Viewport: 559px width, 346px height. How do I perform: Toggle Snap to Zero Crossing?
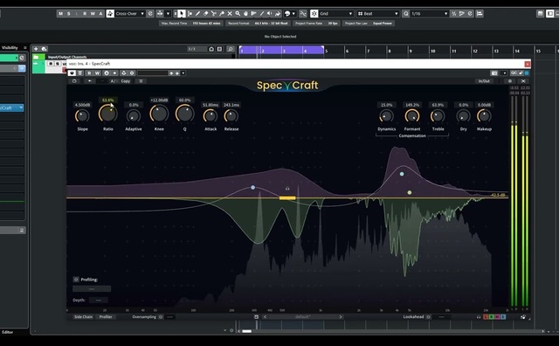click(x=303, y=14)
